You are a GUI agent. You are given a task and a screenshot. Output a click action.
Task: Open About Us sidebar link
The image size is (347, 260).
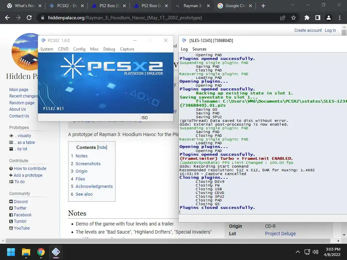pos(18,109)
